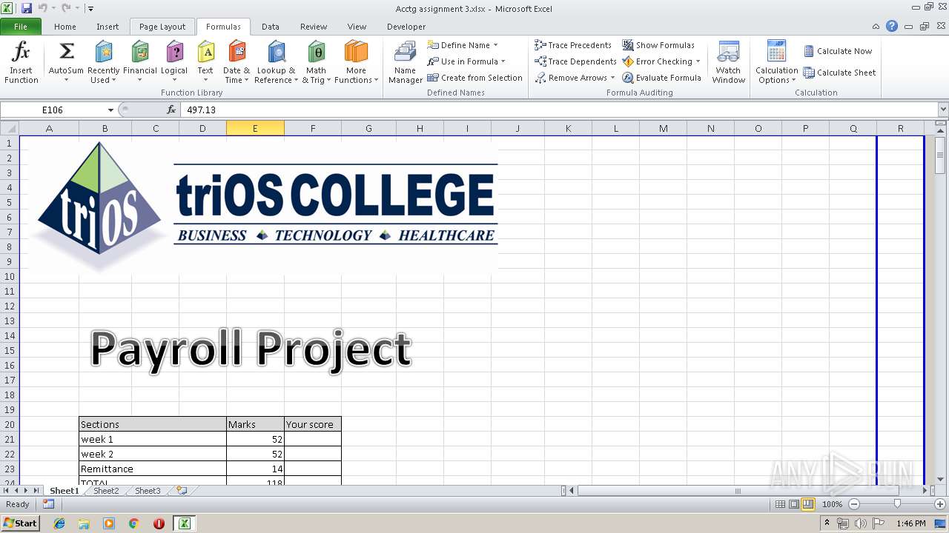The image size is (949, 533).
Task: Select the Sheet2 tab
Action: point(105,491)
